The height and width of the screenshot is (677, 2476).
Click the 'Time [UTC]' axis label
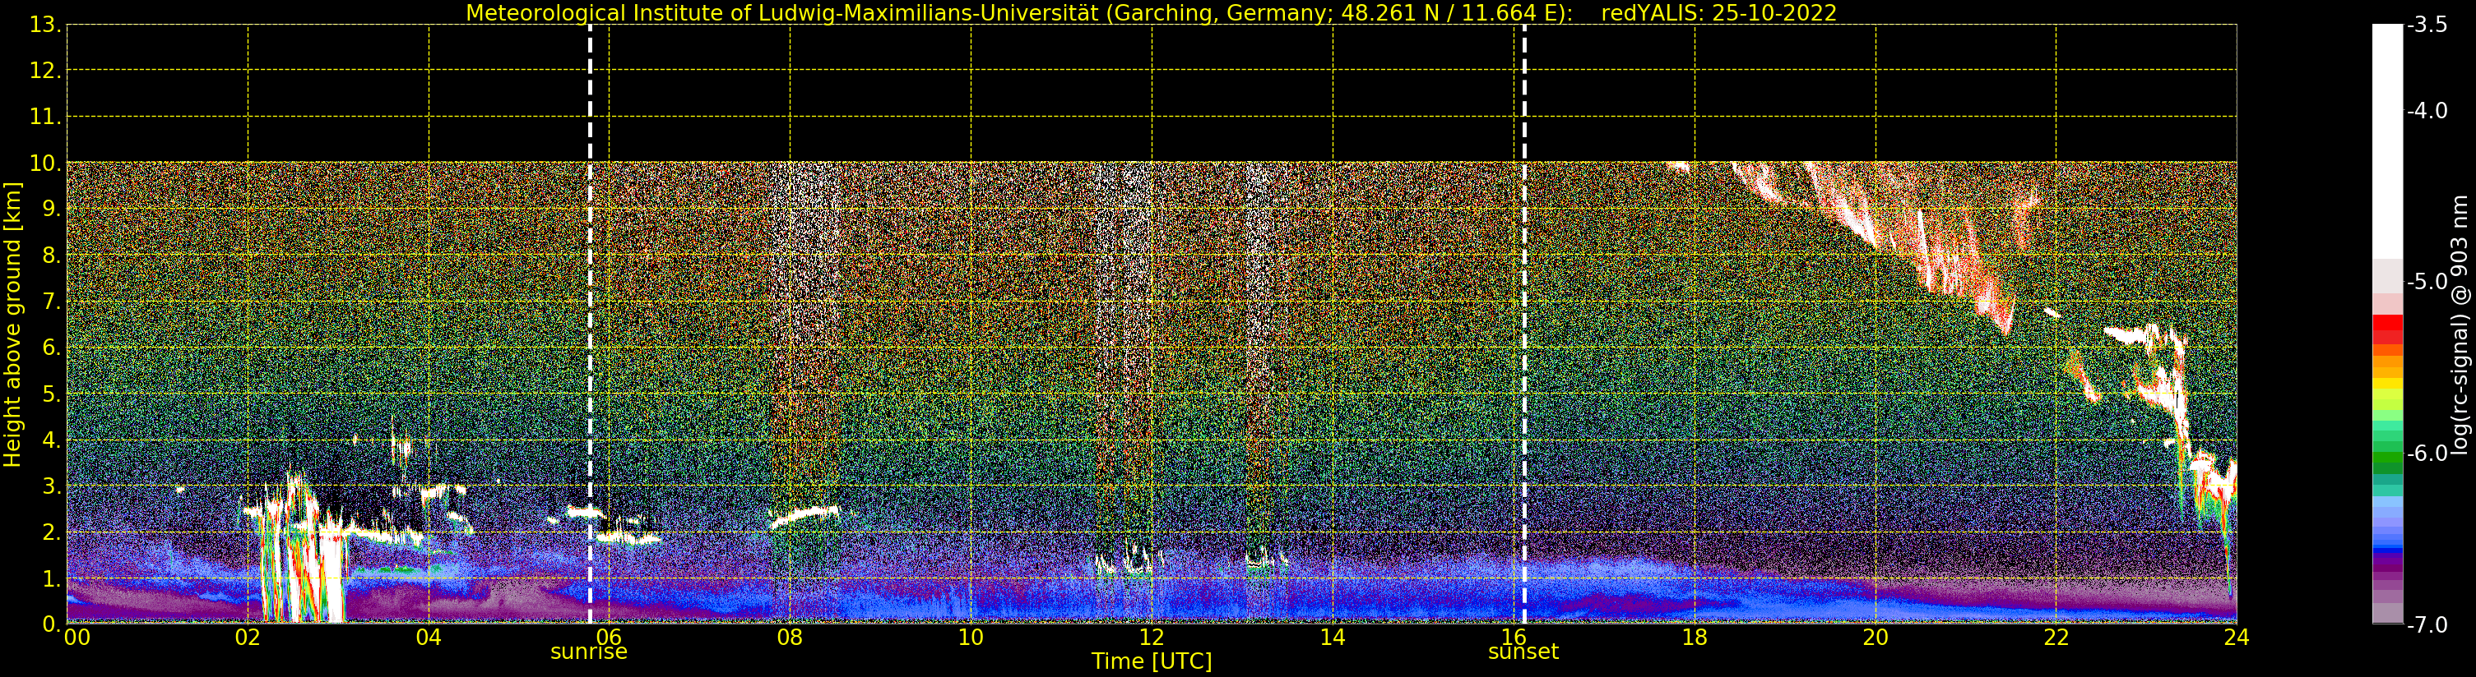pos(1152,661)
